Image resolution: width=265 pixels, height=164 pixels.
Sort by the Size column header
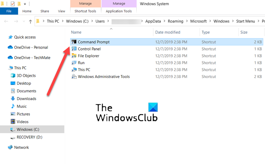click(244, 32)
